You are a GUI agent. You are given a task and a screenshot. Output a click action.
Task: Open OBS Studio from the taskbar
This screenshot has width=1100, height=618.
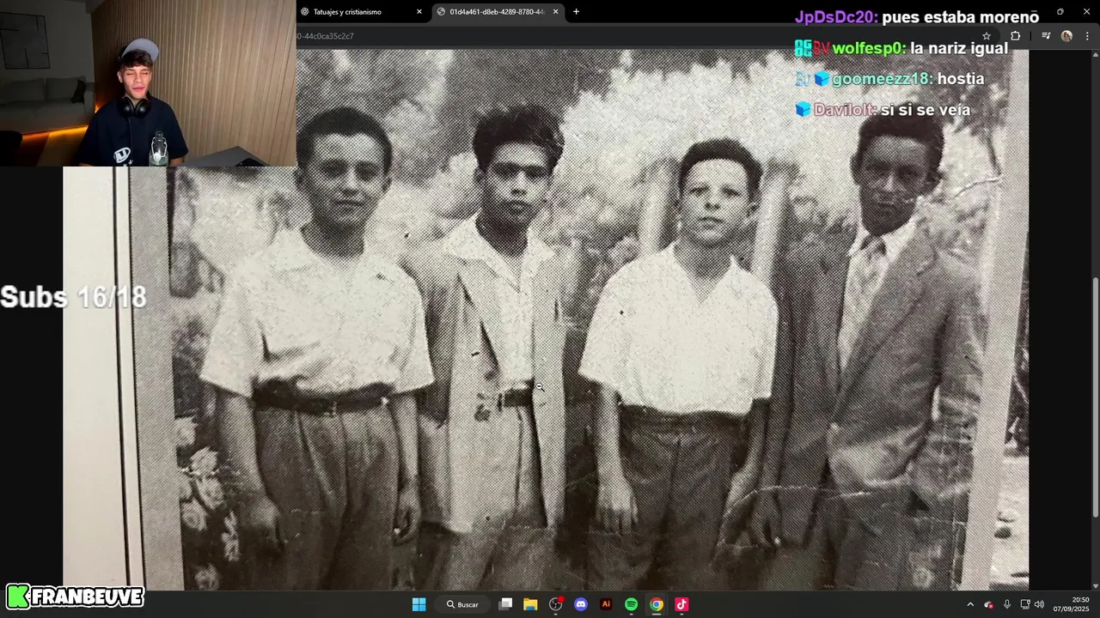point(555,604)
